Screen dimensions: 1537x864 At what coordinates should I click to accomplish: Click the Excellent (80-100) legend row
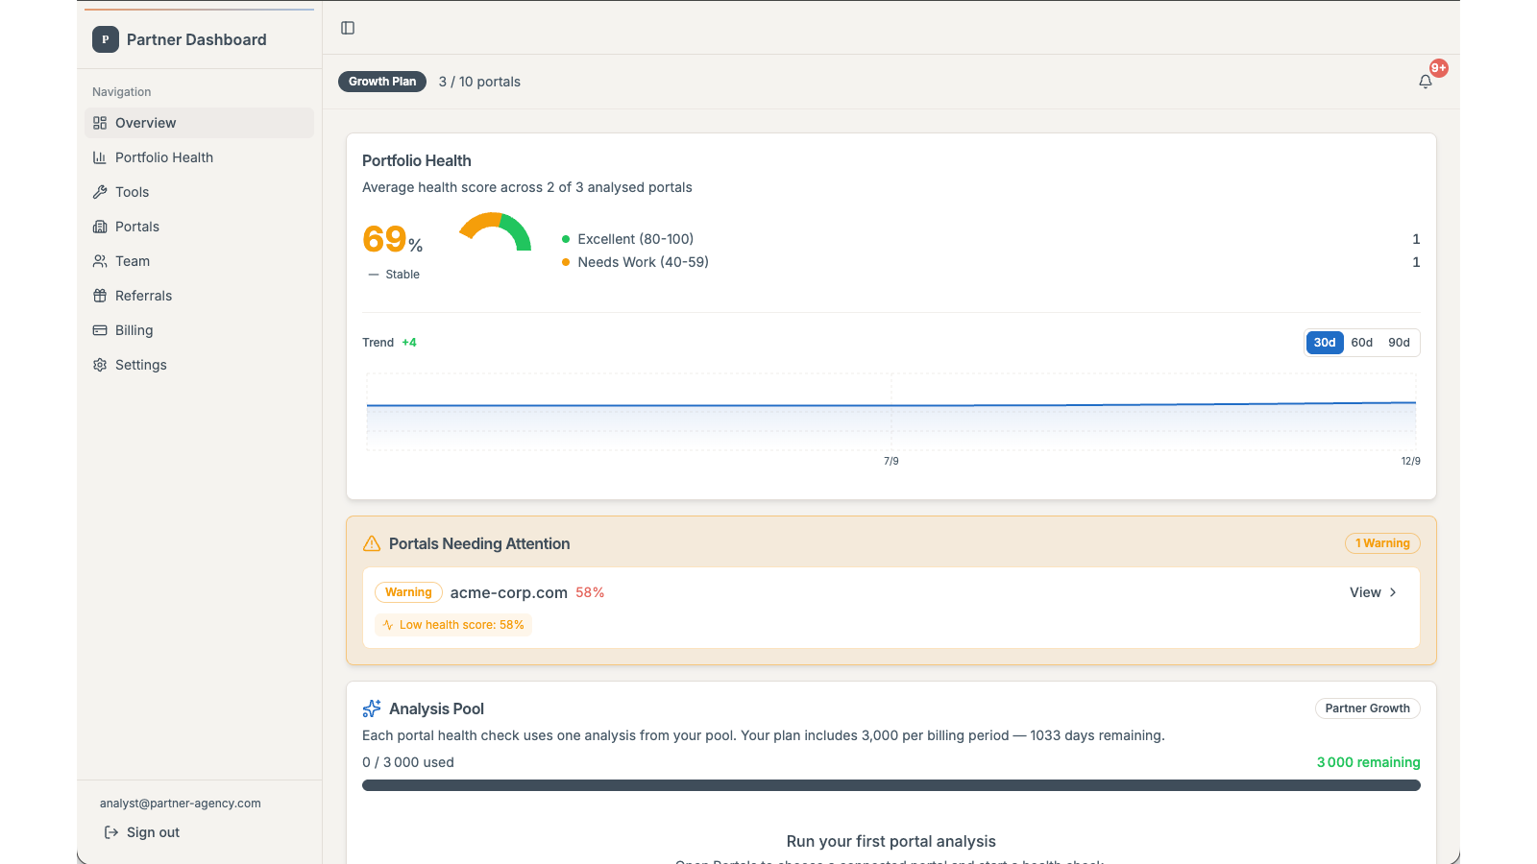990,239
